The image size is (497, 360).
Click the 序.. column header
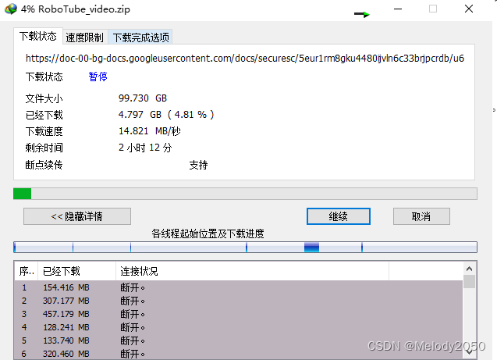27,271
